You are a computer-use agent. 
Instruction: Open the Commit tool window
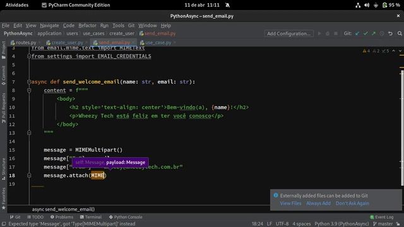[3, 76]
